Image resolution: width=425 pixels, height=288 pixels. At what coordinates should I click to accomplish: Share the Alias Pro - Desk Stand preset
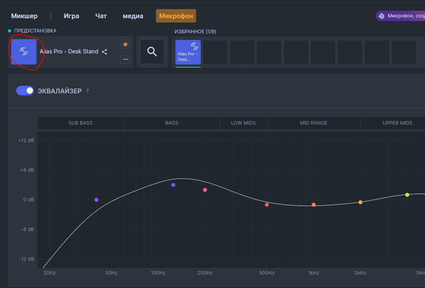coord(104,51)
